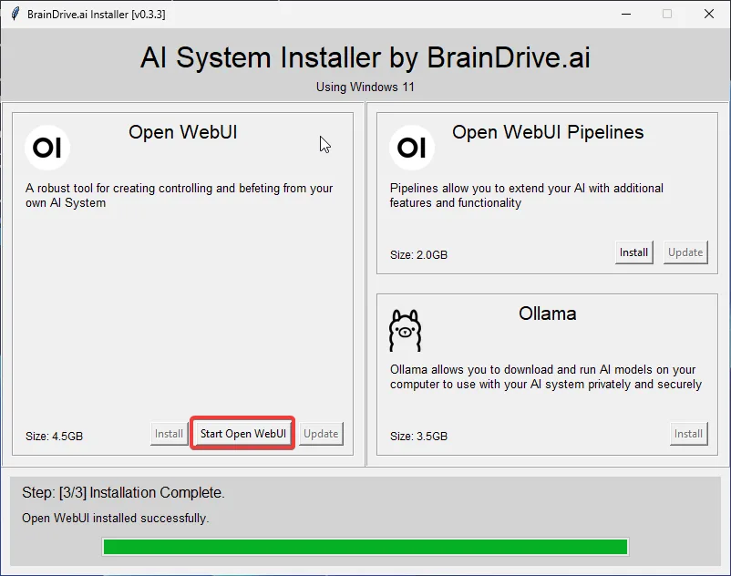Start Open WebUI
The image size is (731, 576).
tap(242, 434)
